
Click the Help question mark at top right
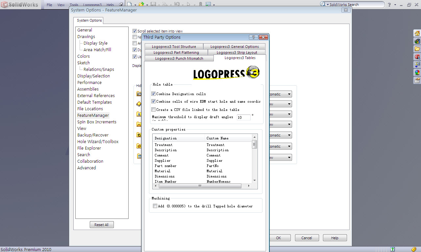click(x=389, y=5)
